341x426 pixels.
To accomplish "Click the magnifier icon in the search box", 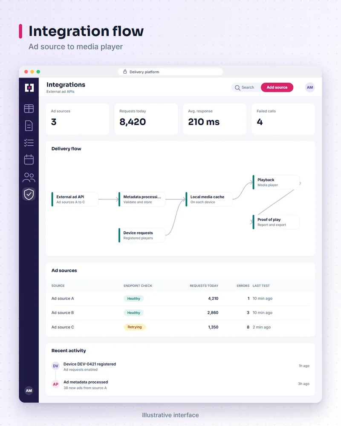I will (237, 88).
